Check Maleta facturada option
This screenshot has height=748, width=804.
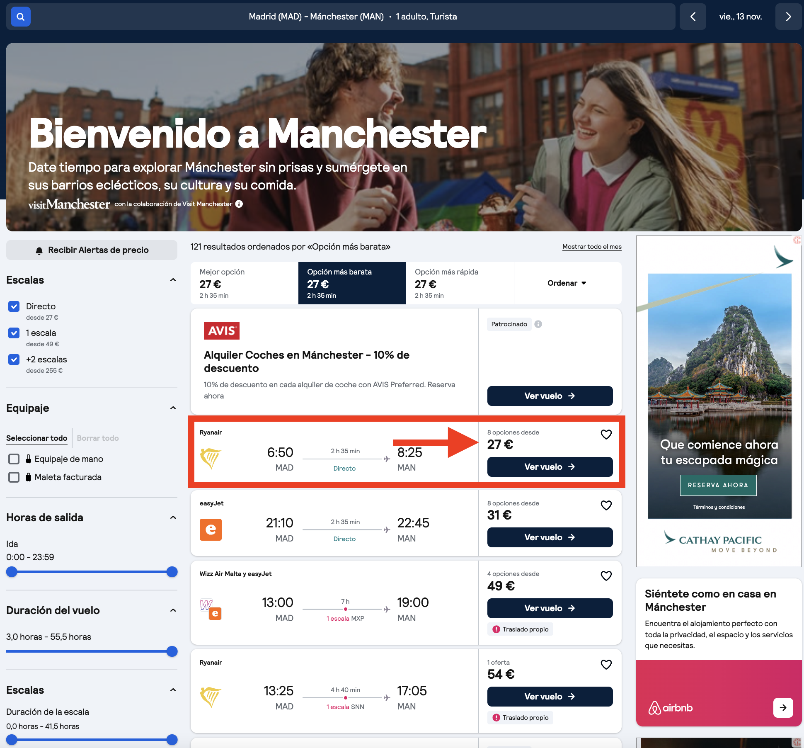point(14,477)
